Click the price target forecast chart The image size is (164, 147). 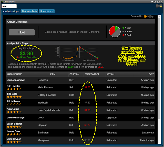coord(77,53)
